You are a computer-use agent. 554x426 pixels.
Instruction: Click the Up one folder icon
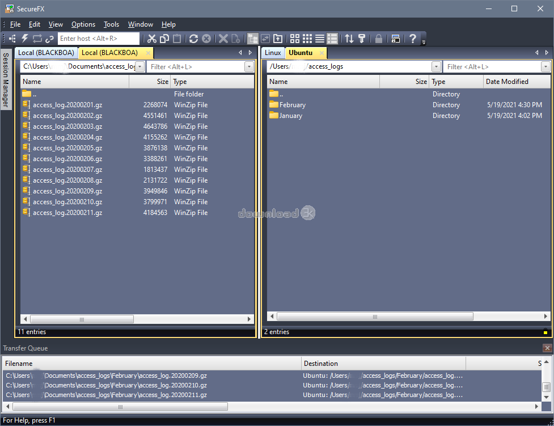coord(278,39)
